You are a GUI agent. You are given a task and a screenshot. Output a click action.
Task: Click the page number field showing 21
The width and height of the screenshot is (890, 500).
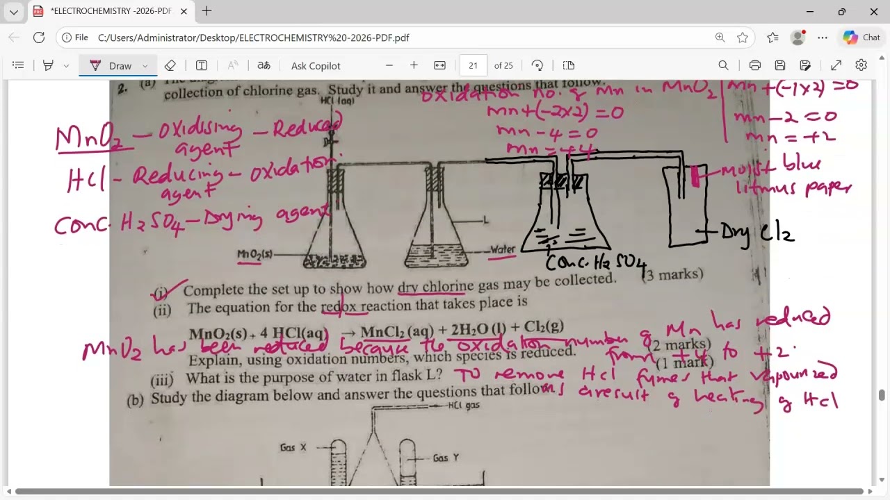[x=474, y=65]
